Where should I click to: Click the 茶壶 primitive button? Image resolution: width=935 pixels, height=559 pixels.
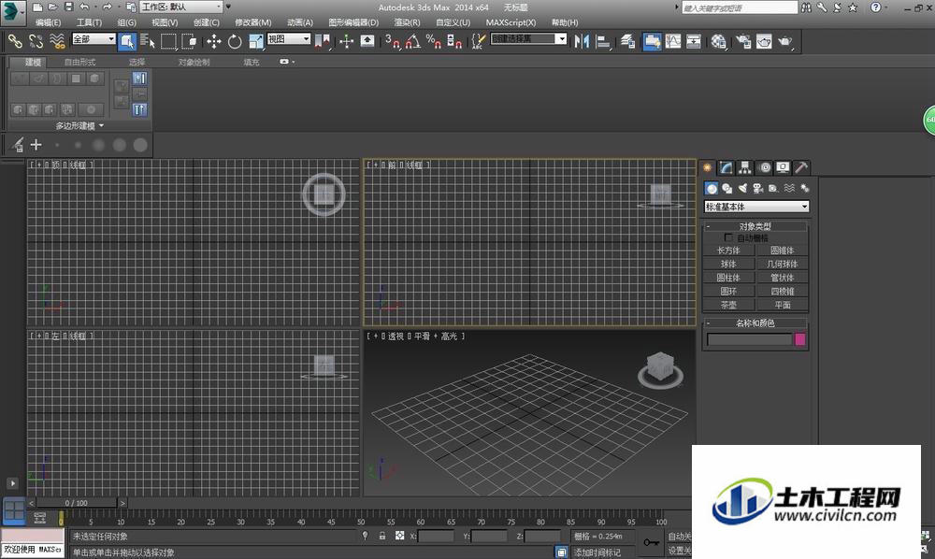[728, 305]
